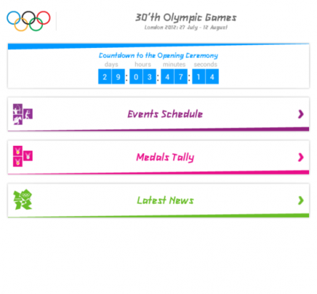Click the 30'th Olympic Games title
317x294 pixels.
coord(186,17)
